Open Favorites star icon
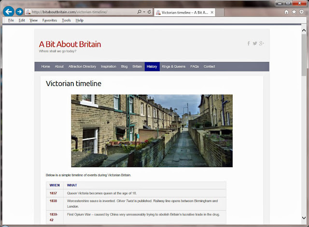Viewport: 309px width, 227px height. click(294, 12)
